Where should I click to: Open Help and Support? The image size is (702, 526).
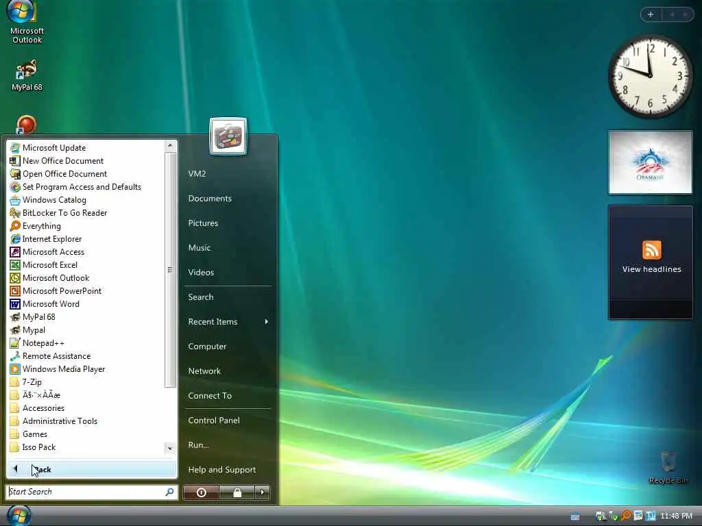(221, 469)
